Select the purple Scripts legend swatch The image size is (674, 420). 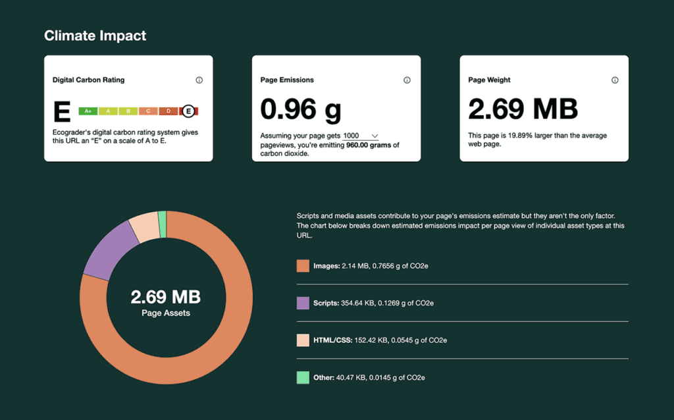point(303,303)
